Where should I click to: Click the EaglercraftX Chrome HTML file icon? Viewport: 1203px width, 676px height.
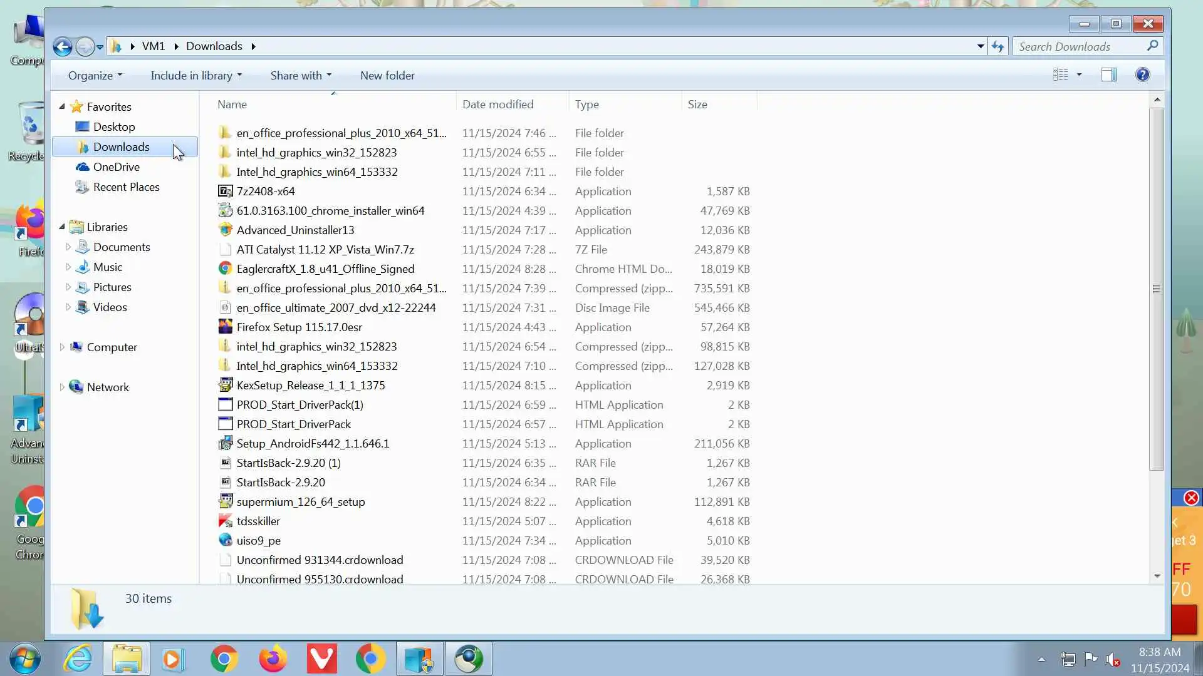225,269
